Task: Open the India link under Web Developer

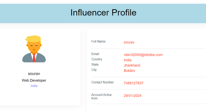Action: (x=34, y=86)
